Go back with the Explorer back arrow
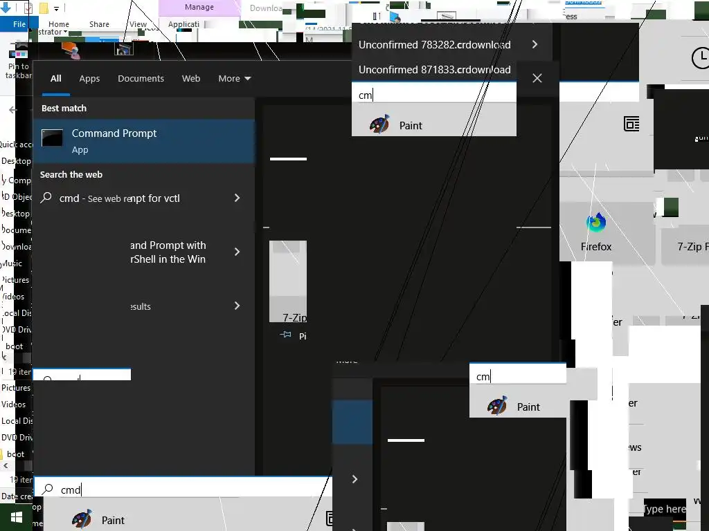The width and height of the screenshot is (709, 531). [13, 110]
